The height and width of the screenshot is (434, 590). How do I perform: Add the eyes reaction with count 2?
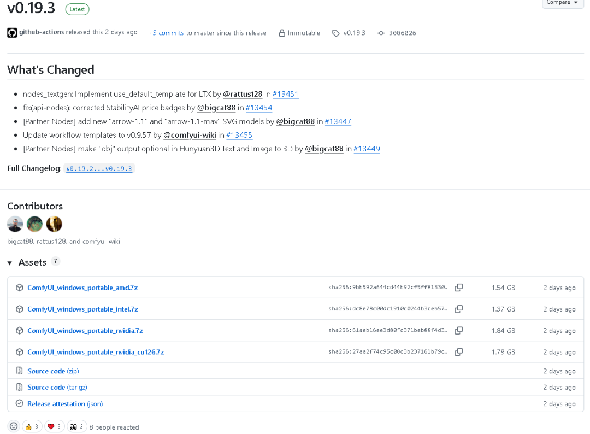tap(77, 426)
